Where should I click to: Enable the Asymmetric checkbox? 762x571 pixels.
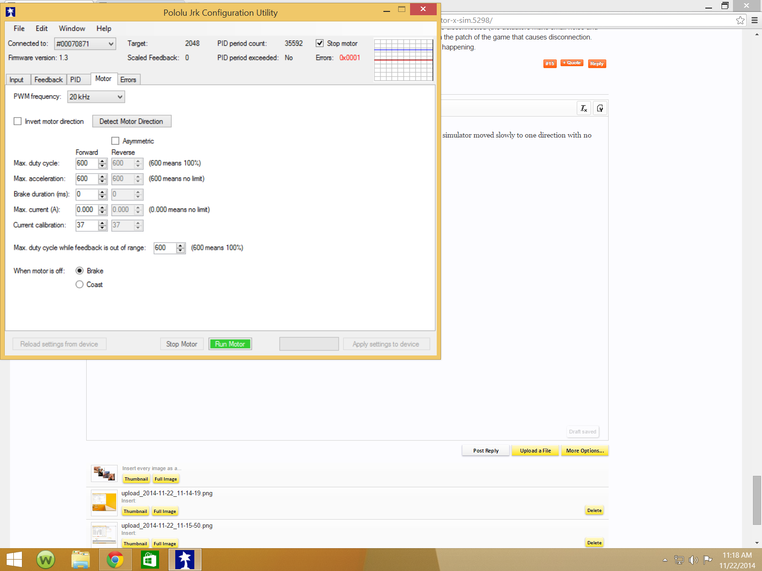pyautogui.click(x=115, y=141)
